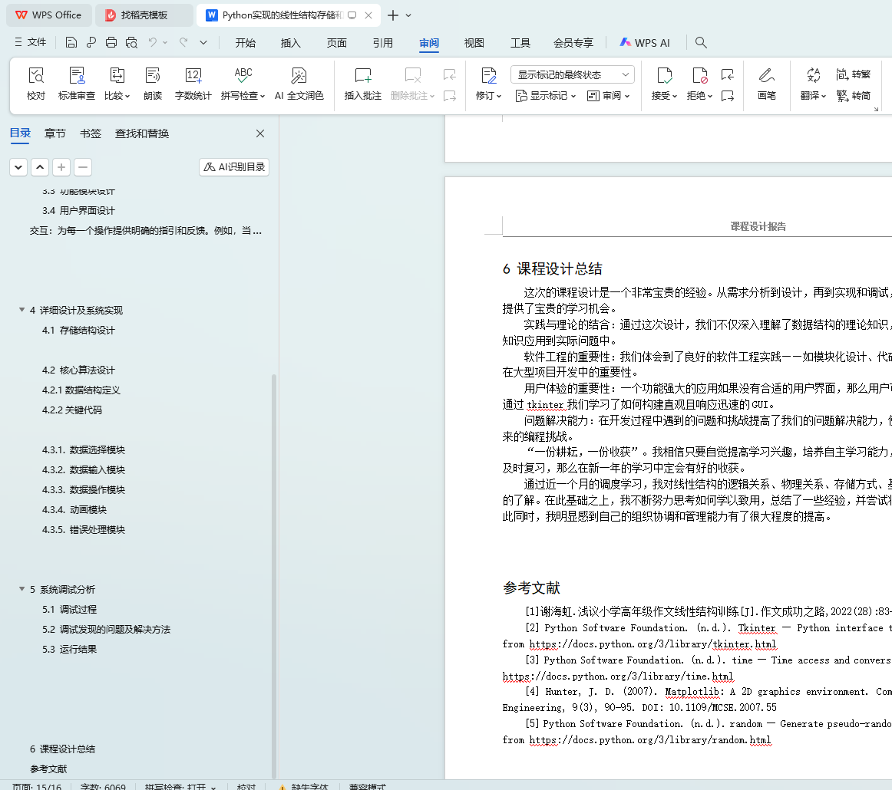
Task: Open the quick access toolbar customize arrow
Action: [x=203, y=43]
